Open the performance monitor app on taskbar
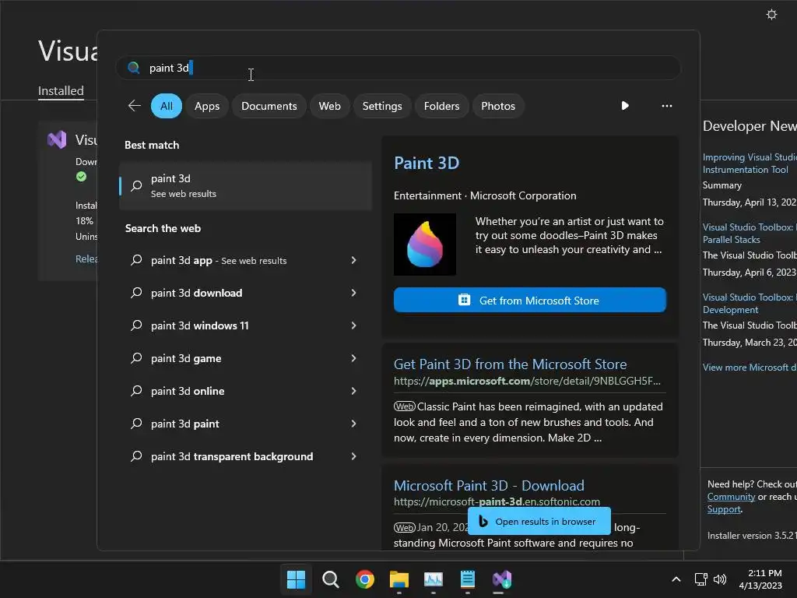 tap(433, 579)
